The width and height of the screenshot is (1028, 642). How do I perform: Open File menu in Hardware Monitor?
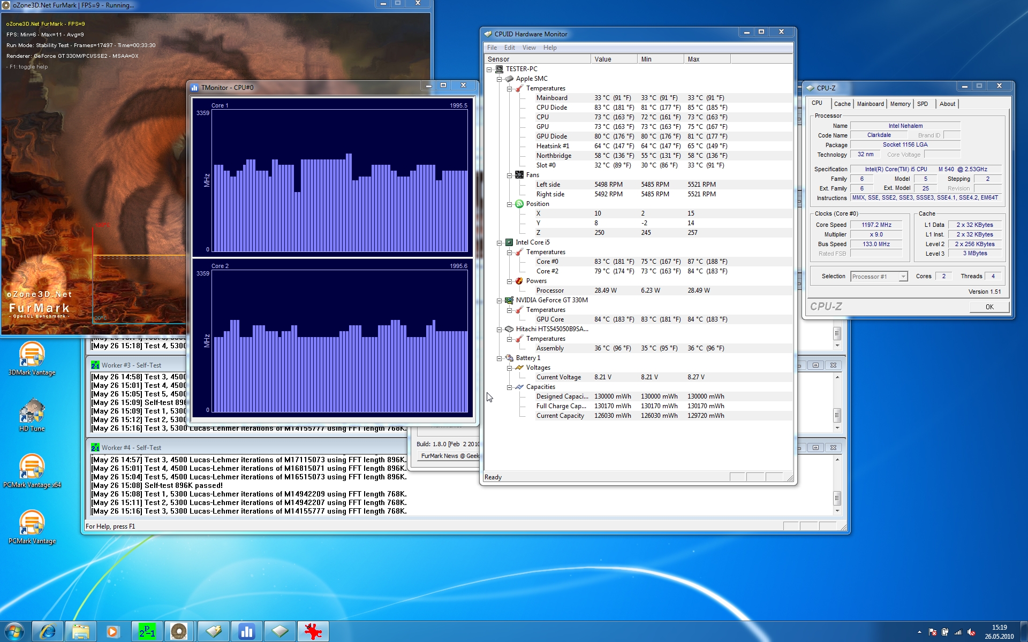pos(492,48)
